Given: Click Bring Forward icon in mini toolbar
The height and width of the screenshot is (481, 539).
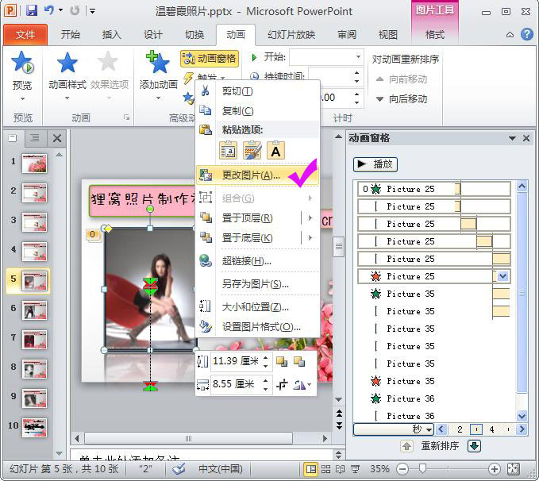Looking at the screenshot, I should pyautogui.click(x=282, y=362).
